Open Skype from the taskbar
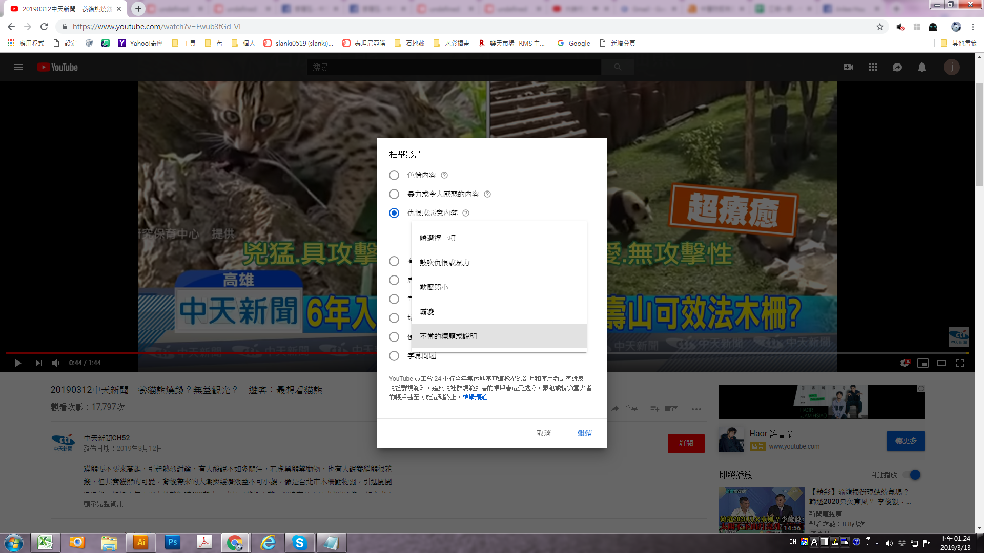 click(x=299, y=543)
